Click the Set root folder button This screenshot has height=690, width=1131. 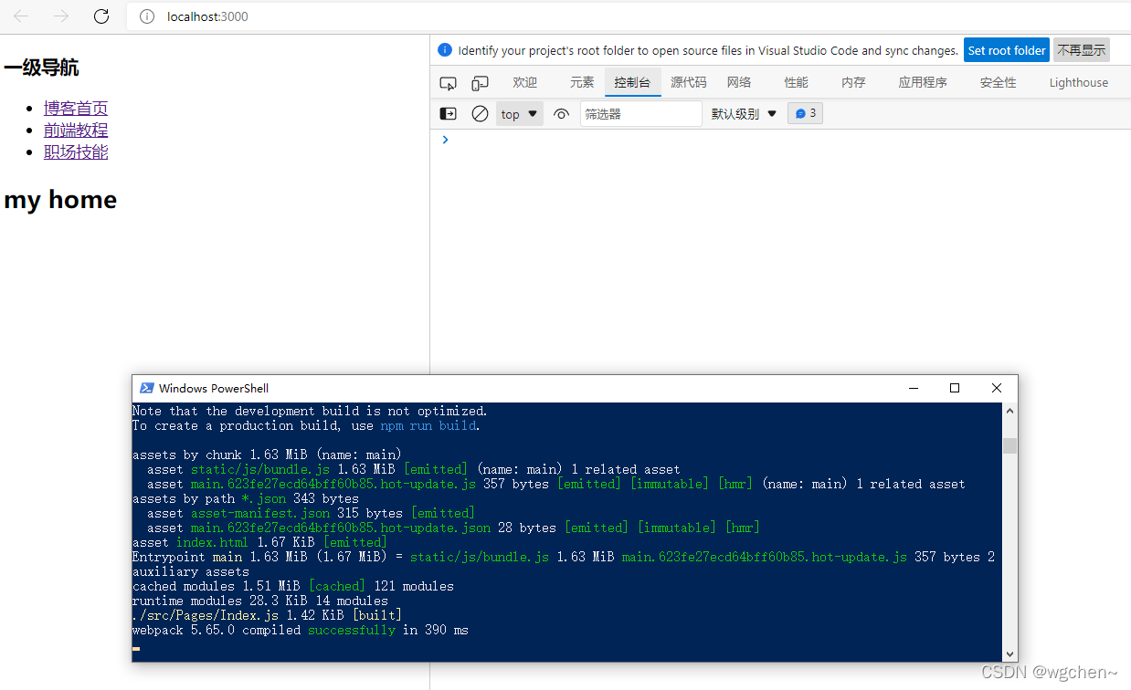pyautogui.click(x=1007, y=50)
